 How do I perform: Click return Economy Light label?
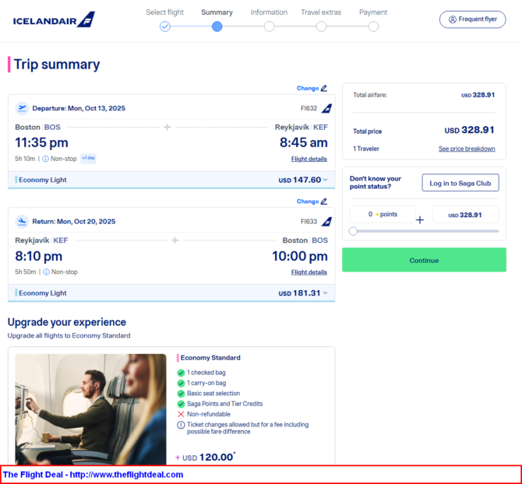[43, 293]
